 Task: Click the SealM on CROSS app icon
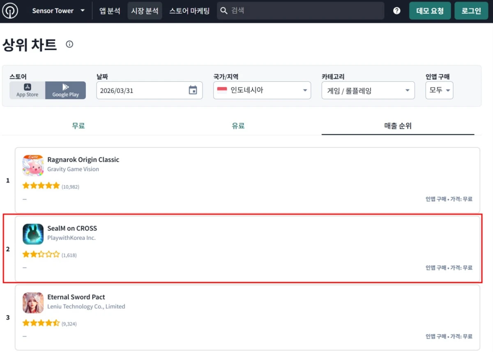[x=33, y=234]
